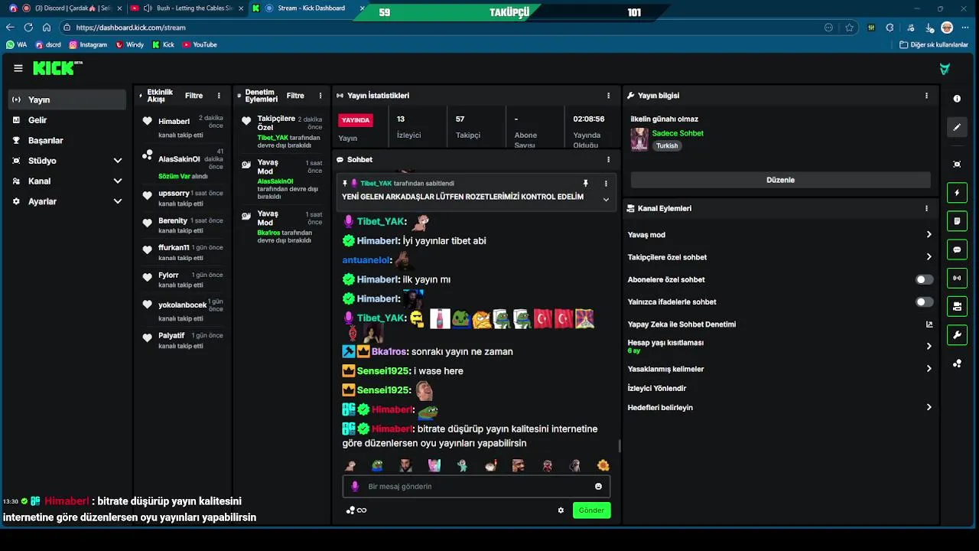Open the Sohbet panel three-dot menu
Image resolution: width=979 pixels, height=551 pixels.
[x=609, y=159]
